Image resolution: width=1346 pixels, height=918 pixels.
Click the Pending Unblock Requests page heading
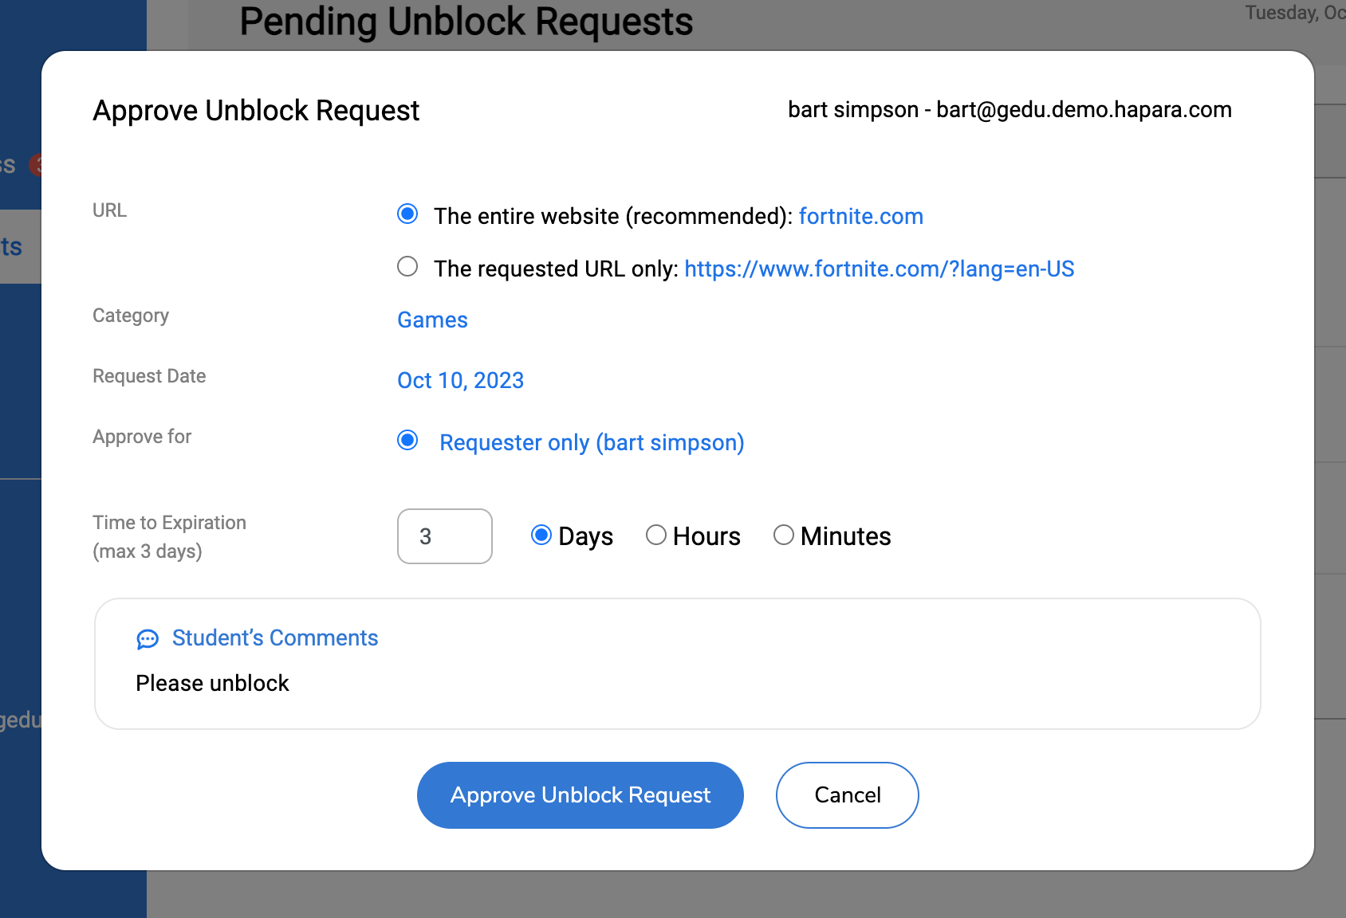(466, 22)
